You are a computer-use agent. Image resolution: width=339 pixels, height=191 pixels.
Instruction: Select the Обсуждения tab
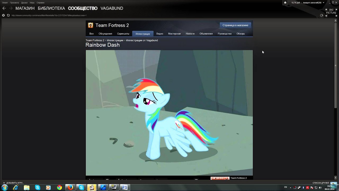[x=105, y=34]
